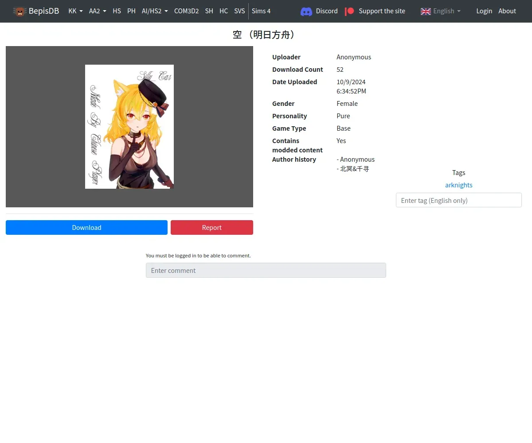This screenshot has width=532, height=443.
Task: Click the blue Download button
Action: click(86, 227)
